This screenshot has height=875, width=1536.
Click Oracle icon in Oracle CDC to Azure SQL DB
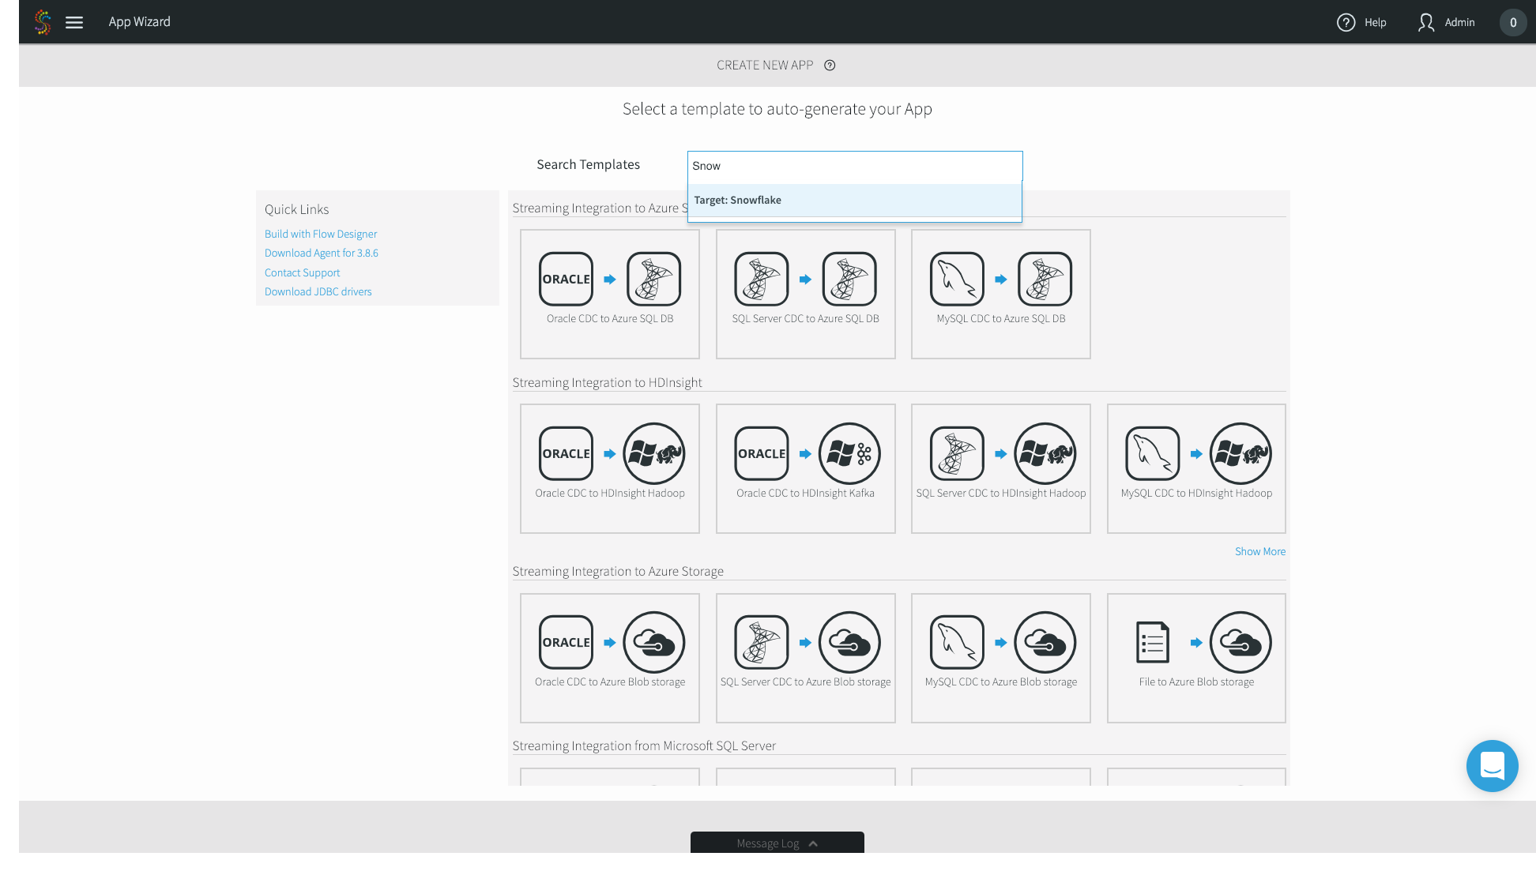pos(566,279)
